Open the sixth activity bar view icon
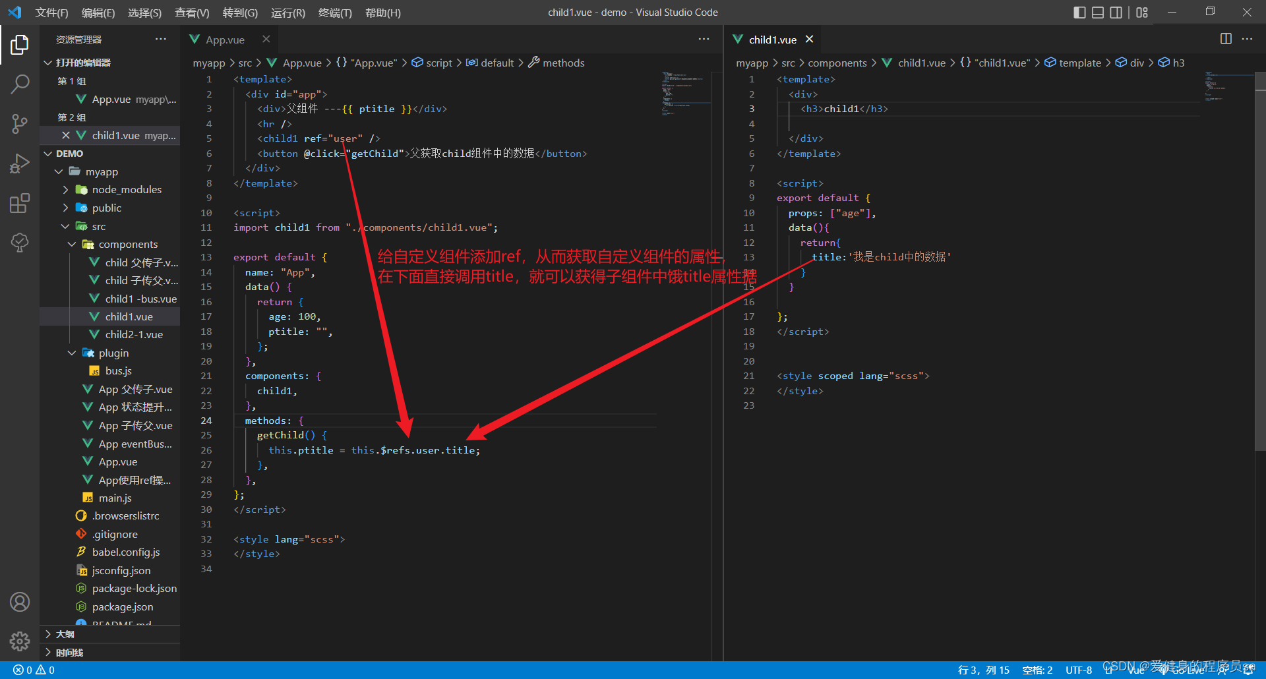 [x=20, y=243]
